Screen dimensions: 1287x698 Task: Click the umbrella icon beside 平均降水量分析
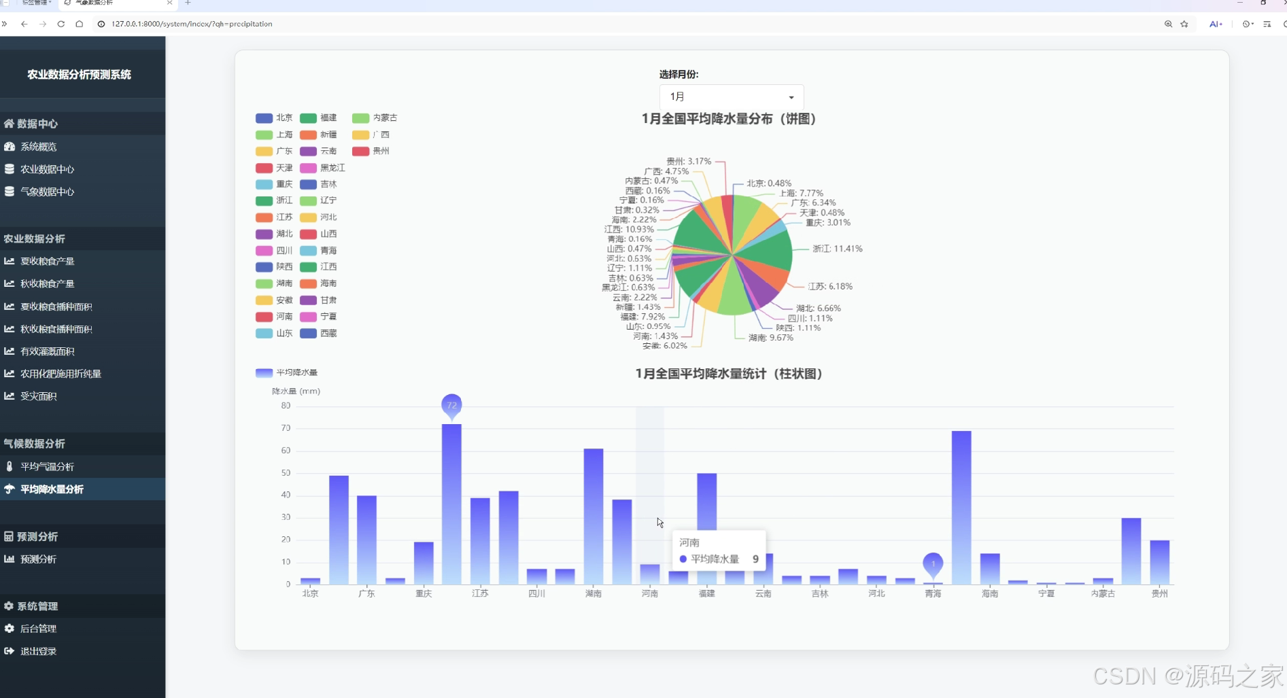(x=10, y=489)
